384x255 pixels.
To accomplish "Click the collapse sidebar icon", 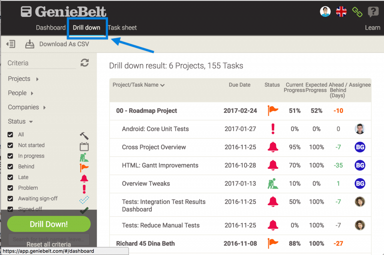I will pos(11,44).
